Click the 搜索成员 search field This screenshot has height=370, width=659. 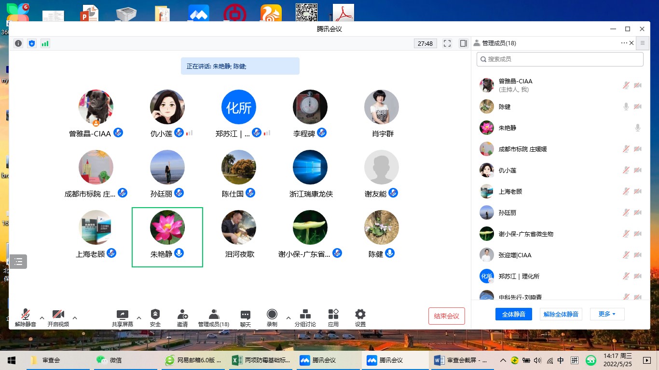pos(560,59)
